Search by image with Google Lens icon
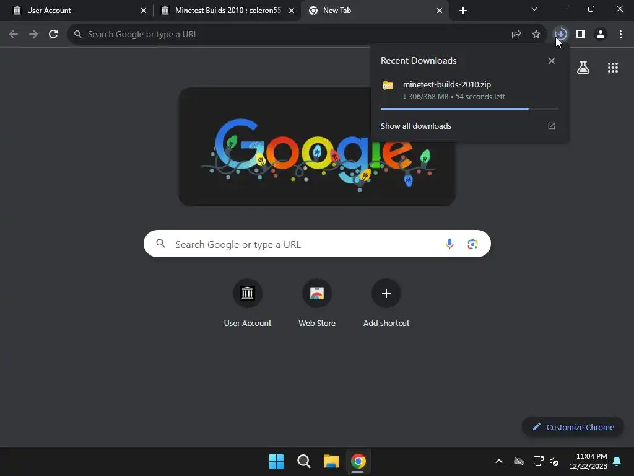The width and height of the screenshot is (634, 476). pos(472,244)
